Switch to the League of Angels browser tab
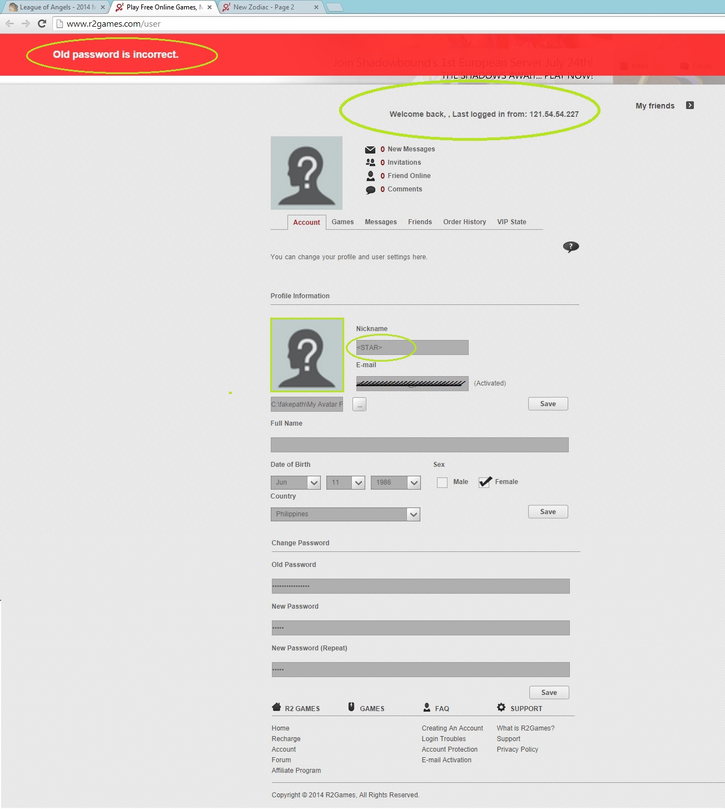This screenshot has height=809, width=725. [54, 7]
